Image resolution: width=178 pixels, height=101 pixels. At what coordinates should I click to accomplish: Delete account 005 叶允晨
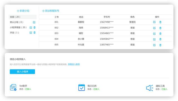(160, 45)
